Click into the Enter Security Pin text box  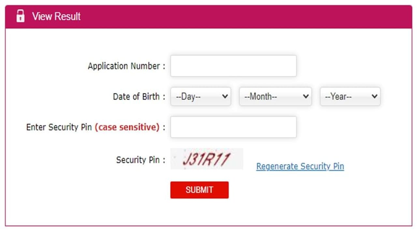(x=233, y=127)
